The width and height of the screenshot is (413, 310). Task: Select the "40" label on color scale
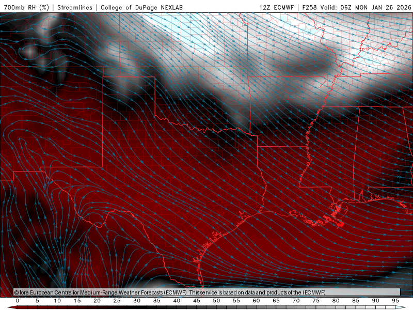pyautogui.click(x=177, y=301)
